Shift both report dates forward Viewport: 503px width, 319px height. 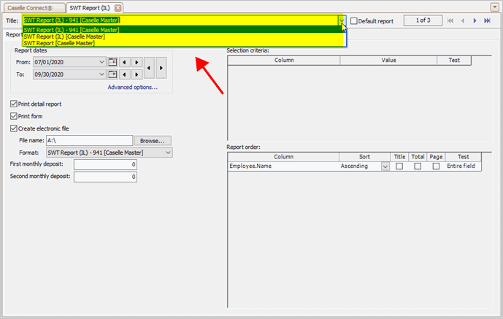(x=161, y=69)
